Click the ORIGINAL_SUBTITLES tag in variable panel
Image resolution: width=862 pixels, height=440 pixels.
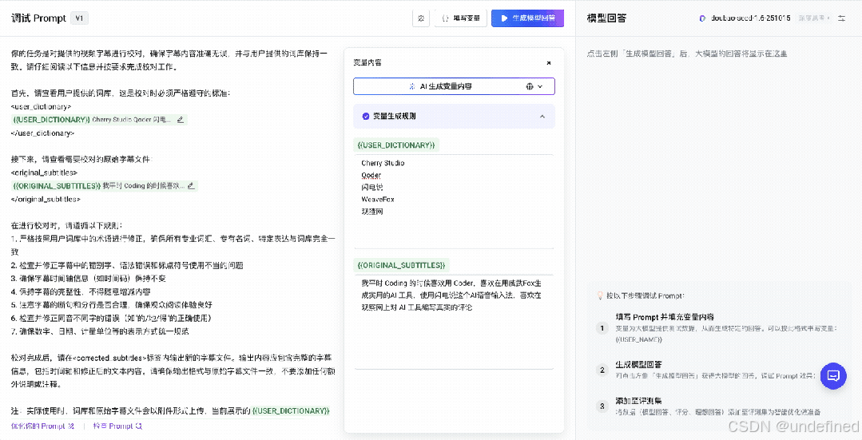click(402, 265)
